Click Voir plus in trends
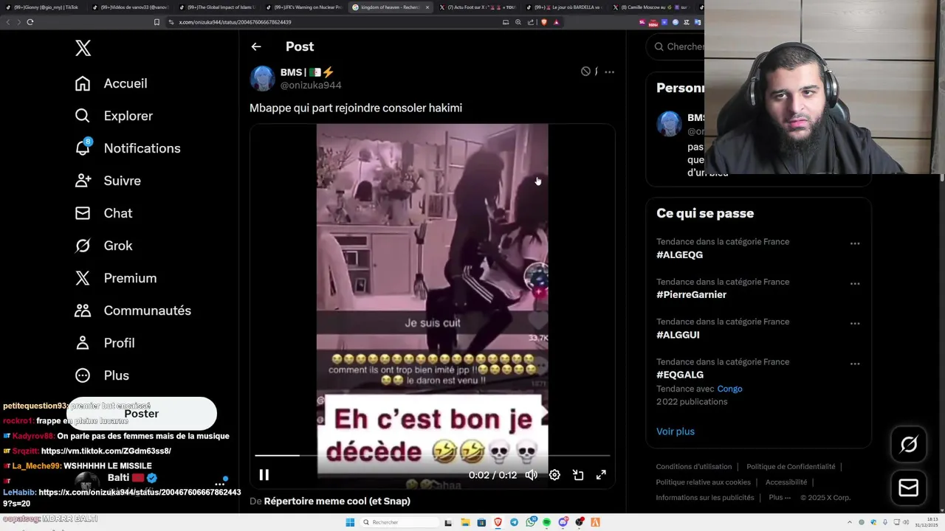The image size is (945, 531). pos(676,431)
